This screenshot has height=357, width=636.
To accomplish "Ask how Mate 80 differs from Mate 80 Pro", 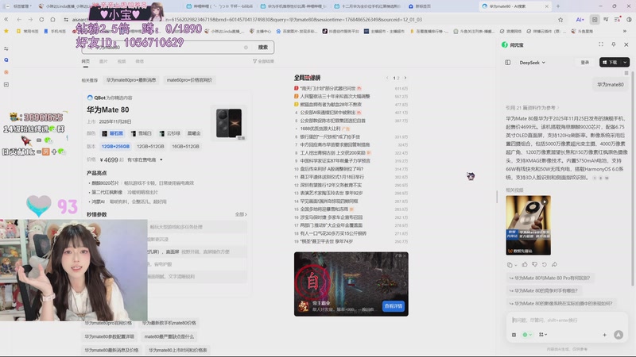I will point(550,278).
